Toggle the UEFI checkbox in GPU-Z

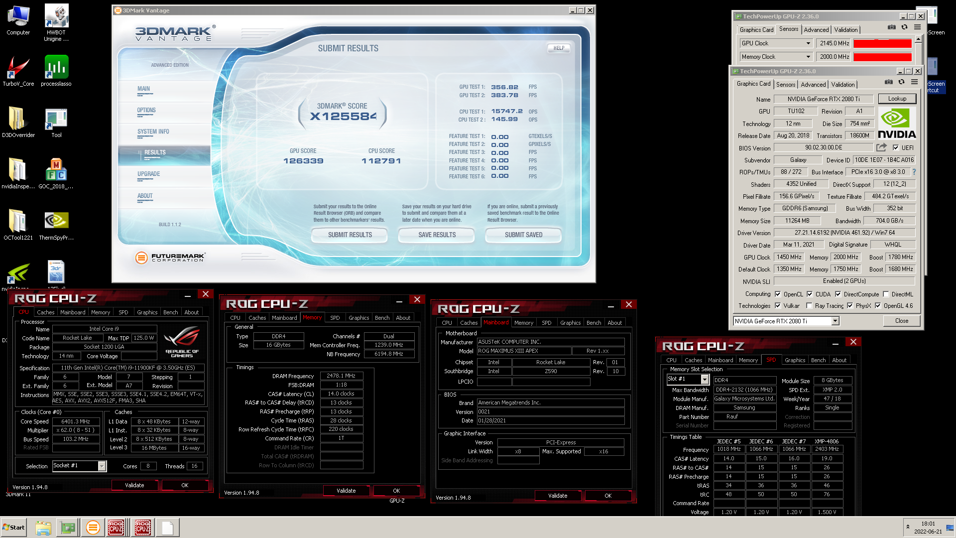tap(896, 147)
